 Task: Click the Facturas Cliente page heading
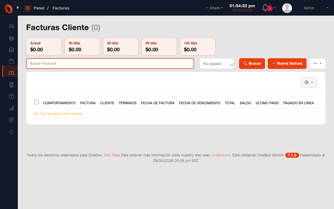[63, 27]
